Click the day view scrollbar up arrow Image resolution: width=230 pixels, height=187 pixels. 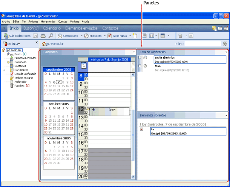pos(133,75)
